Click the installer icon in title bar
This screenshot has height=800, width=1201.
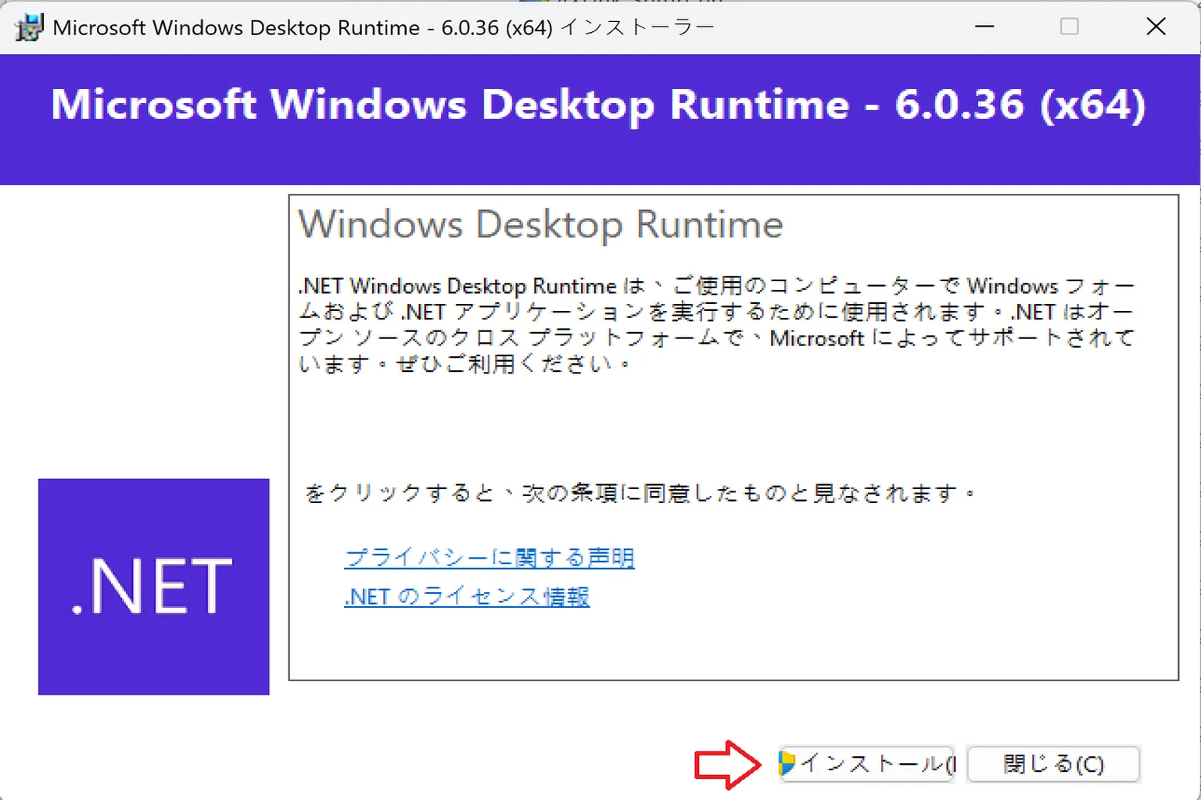(x=28, y=27)
